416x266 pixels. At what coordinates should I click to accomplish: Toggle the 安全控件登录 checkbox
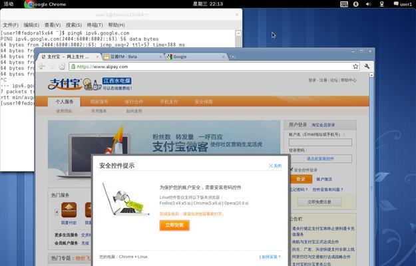pos(291,170)
